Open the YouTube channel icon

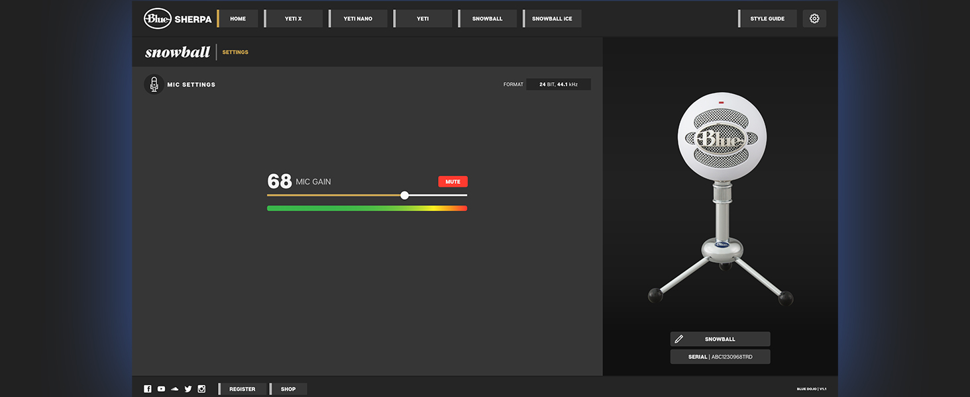point(161,389)
